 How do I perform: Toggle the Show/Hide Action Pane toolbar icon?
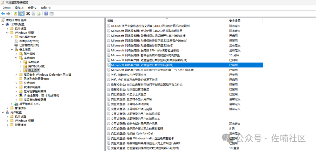point(51,14)
